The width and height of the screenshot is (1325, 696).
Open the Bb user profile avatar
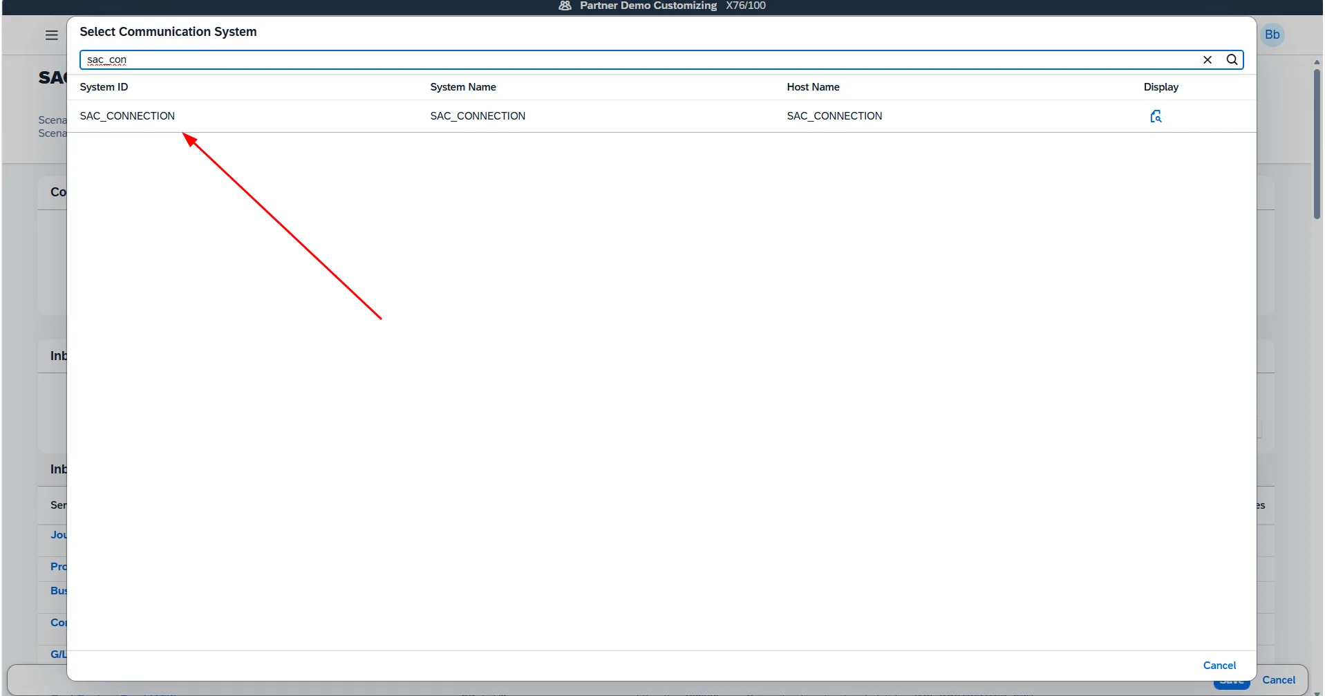point(1272,35)
